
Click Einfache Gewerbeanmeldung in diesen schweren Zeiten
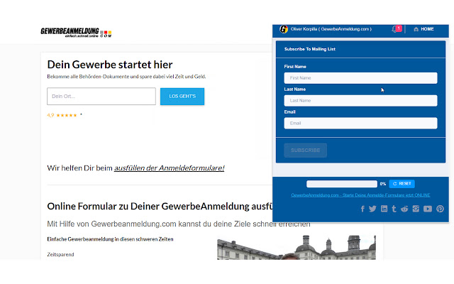tap(110, 239)
